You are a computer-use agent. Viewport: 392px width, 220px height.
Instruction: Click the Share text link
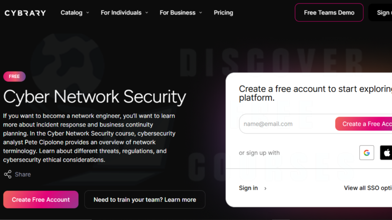23,174
